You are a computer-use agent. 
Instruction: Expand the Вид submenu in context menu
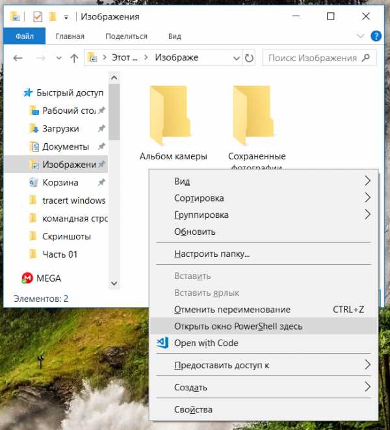point(367,181)
